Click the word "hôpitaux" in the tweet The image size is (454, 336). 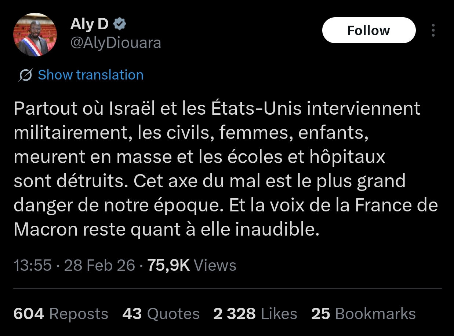pos(347,157)
